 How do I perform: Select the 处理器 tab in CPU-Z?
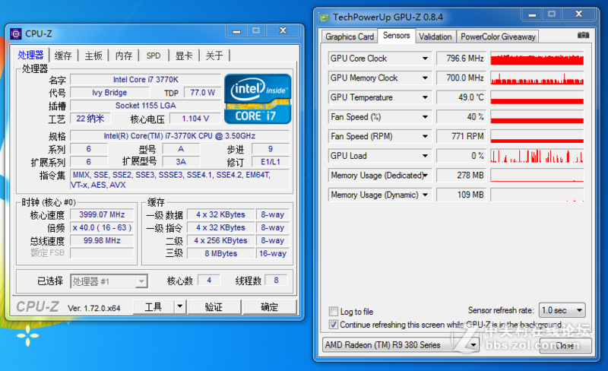click(x=30, y=55)
